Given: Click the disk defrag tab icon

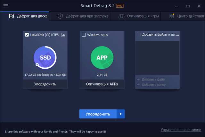Looking at the screenshot, I should [12, 16].
